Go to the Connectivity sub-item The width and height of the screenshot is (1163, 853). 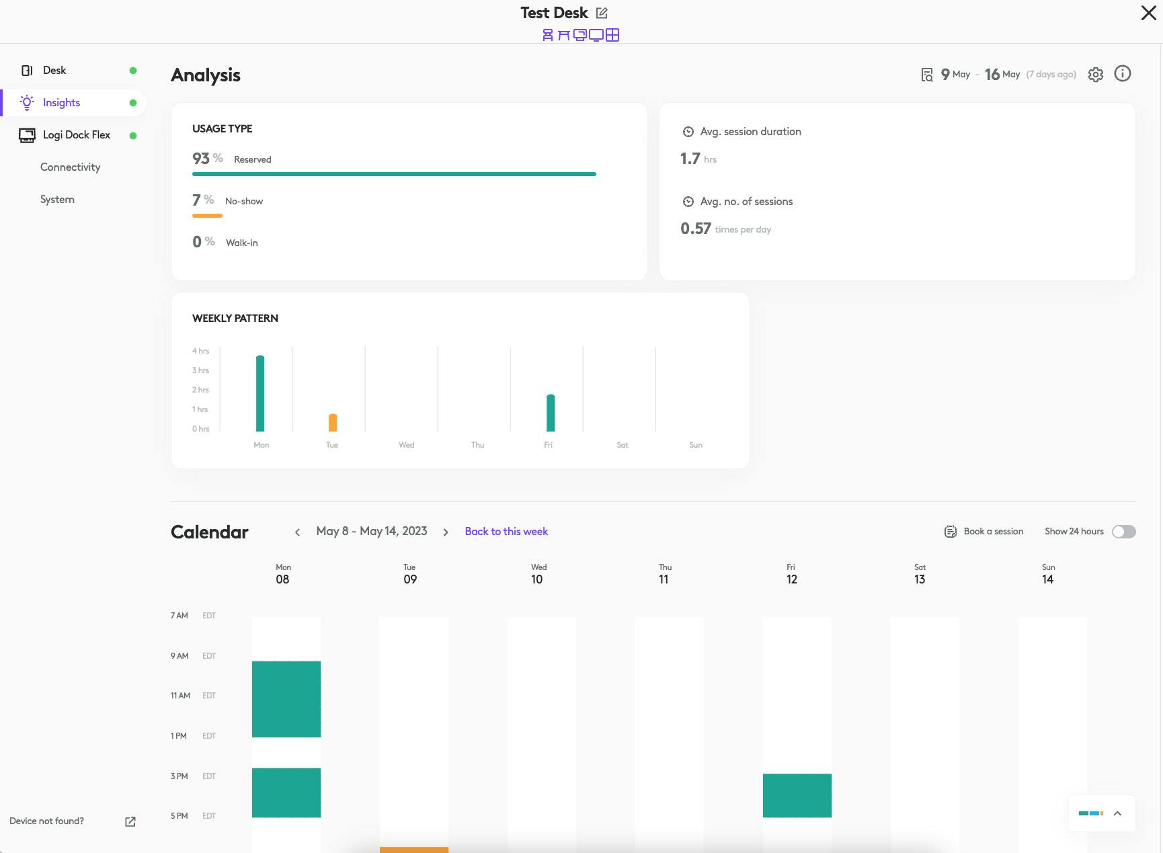pos(70,167)
